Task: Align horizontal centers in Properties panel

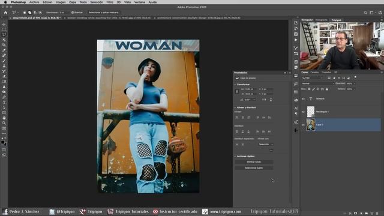Action: (x=242, y=118)
